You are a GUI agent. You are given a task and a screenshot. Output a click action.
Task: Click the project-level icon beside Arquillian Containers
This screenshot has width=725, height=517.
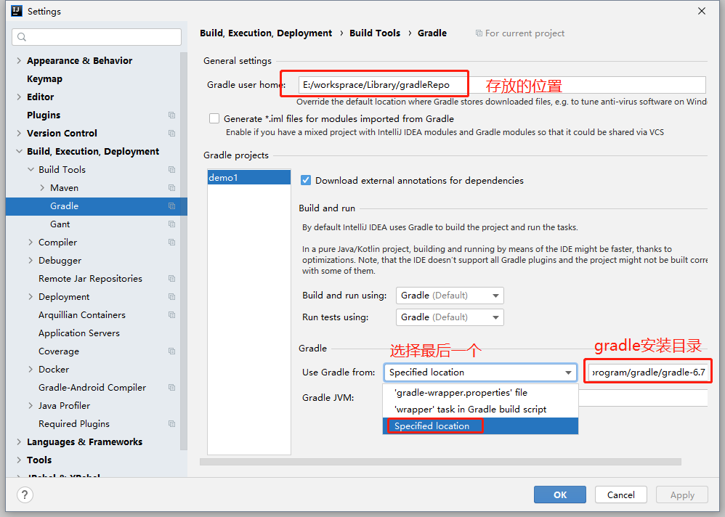tap(172, 314)
